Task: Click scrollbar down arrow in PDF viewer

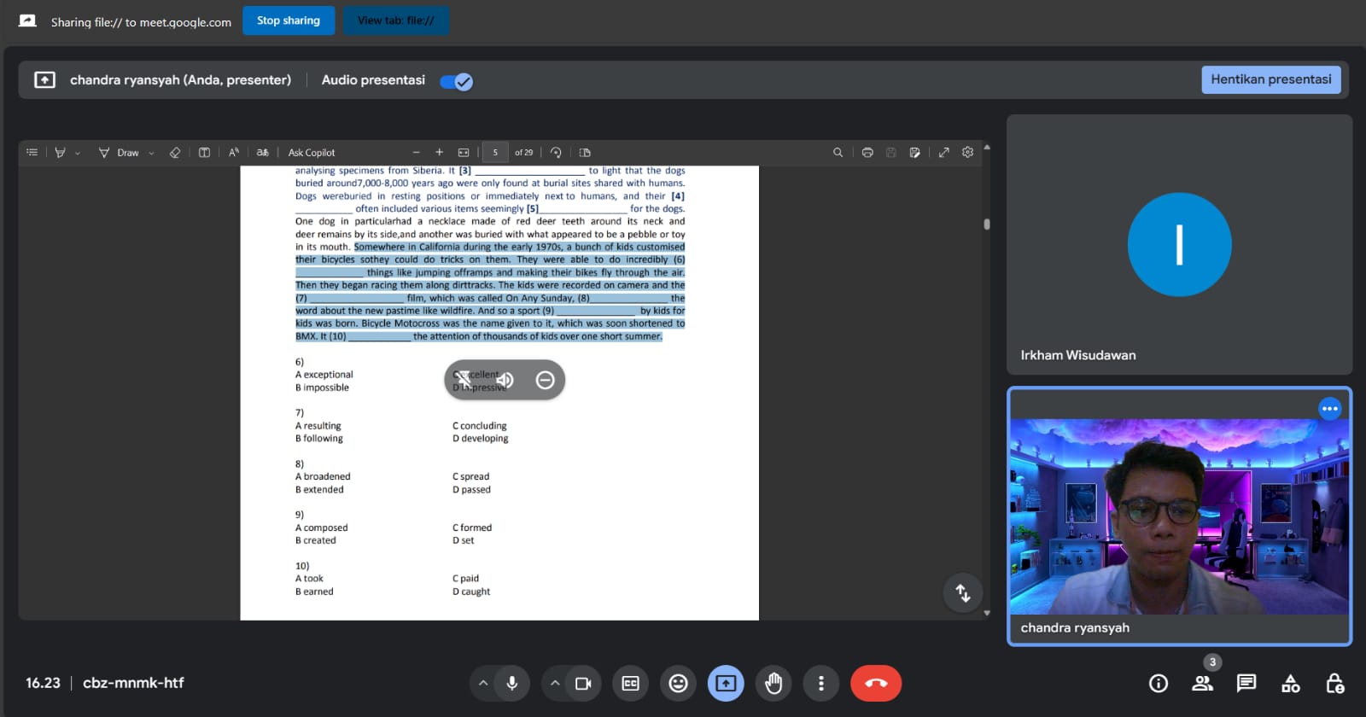Action: (x=987, y=613)
